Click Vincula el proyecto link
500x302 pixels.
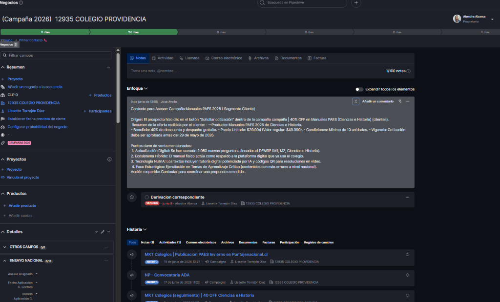pyautogui.click(x=22, y=178)
